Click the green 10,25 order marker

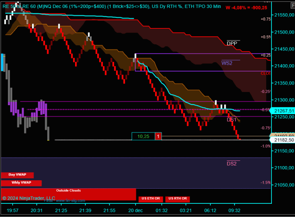coord(143,136)
